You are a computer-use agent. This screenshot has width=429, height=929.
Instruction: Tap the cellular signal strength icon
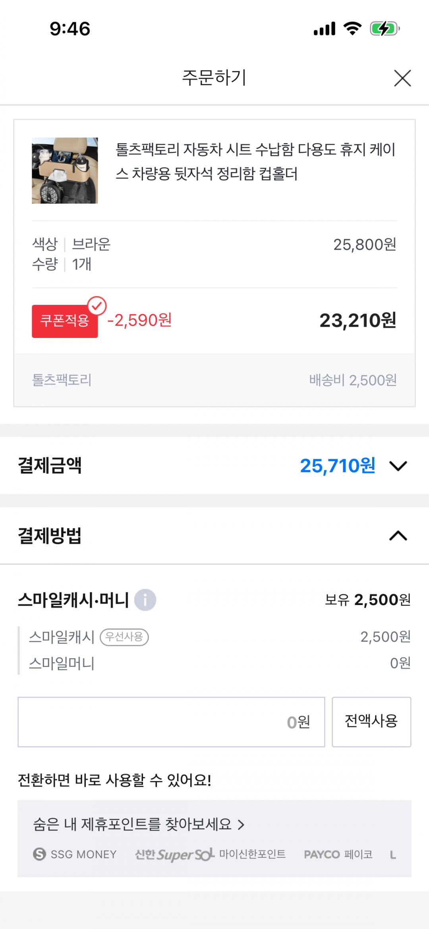point(325,29)
